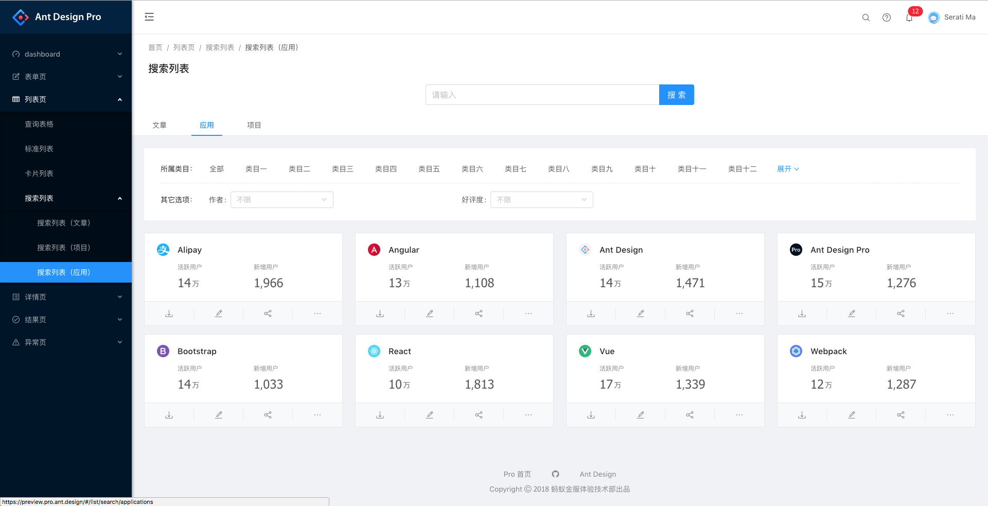The image size is (988, 506).
Task: Toggle the 类目三 category tag
Action: pos(343,169)
